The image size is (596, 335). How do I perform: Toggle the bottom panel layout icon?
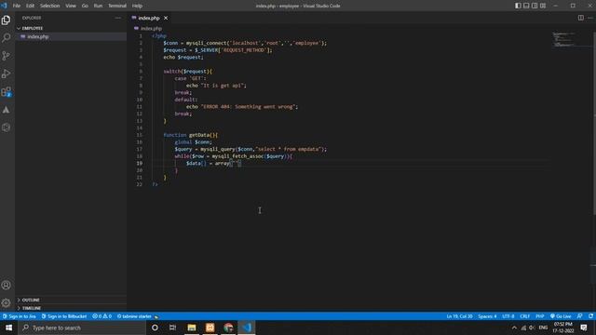526,6
